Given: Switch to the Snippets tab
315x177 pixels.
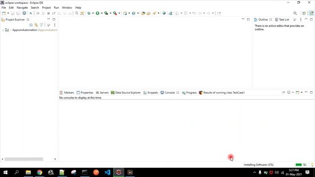Looking at the screenshot, I should 151,93.
